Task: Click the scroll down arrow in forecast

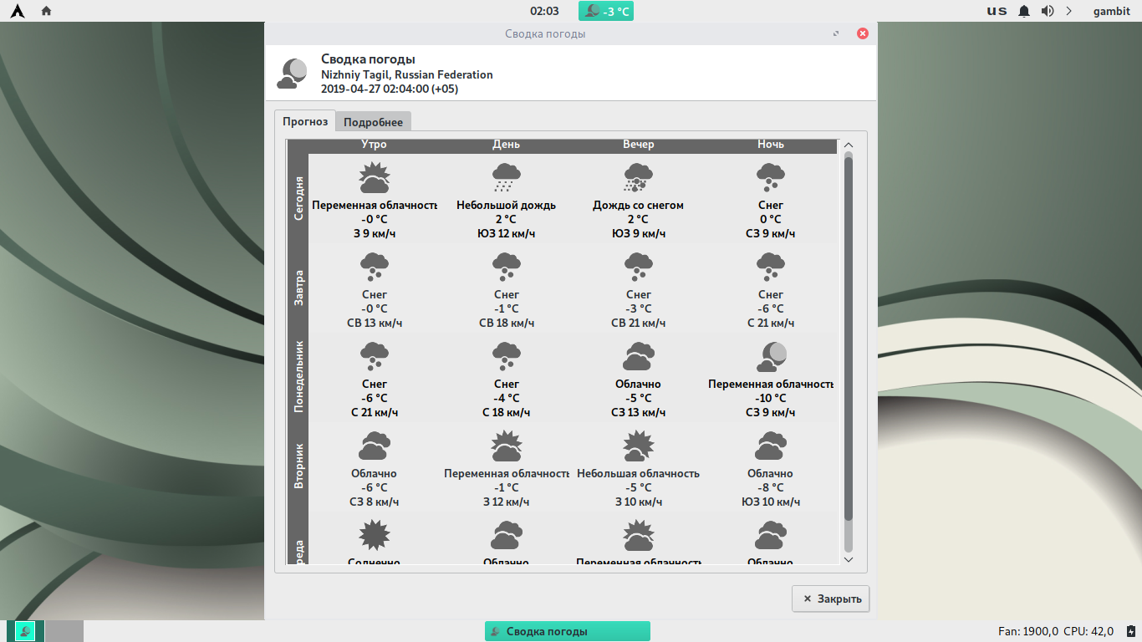Action: click(x=849, y=559)
